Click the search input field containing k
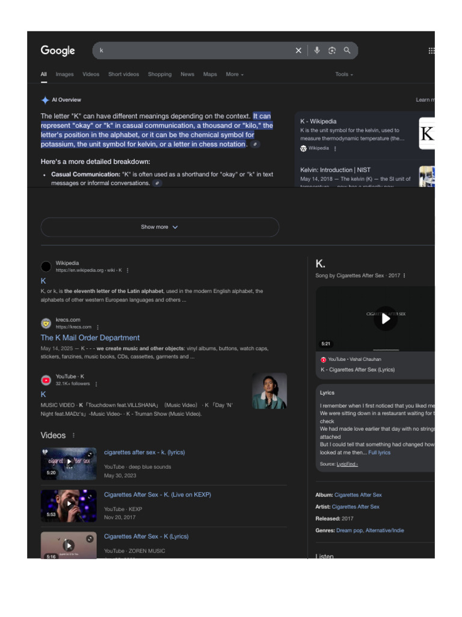This screenshot has width=462, height=617. [194, 51]
